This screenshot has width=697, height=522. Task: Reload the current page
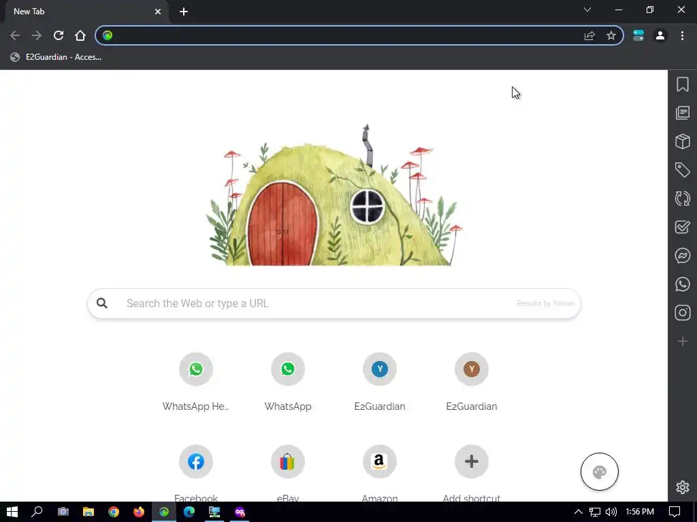tap(59, 35)
